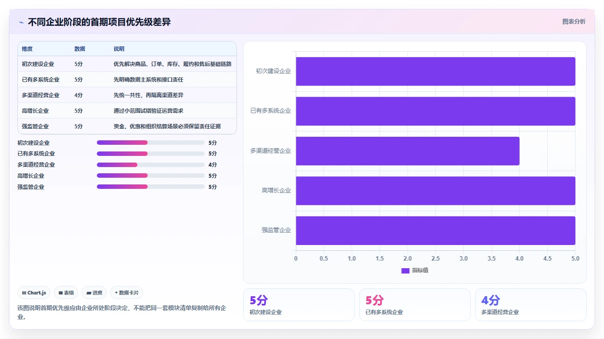Click the 数据 column header
The height and width of the screenshot is (339, 604).
80,49
